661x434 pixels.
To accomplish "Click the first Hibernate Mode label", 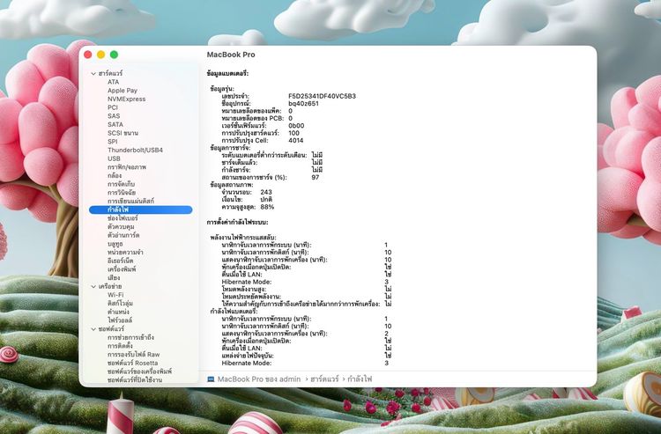I will [247, 282].
